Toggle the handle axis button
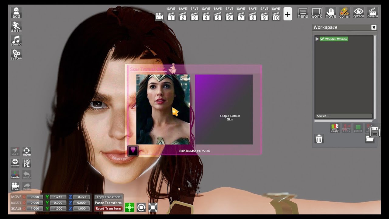Screen dimensions: 389x219 click(x=15, y=175)
